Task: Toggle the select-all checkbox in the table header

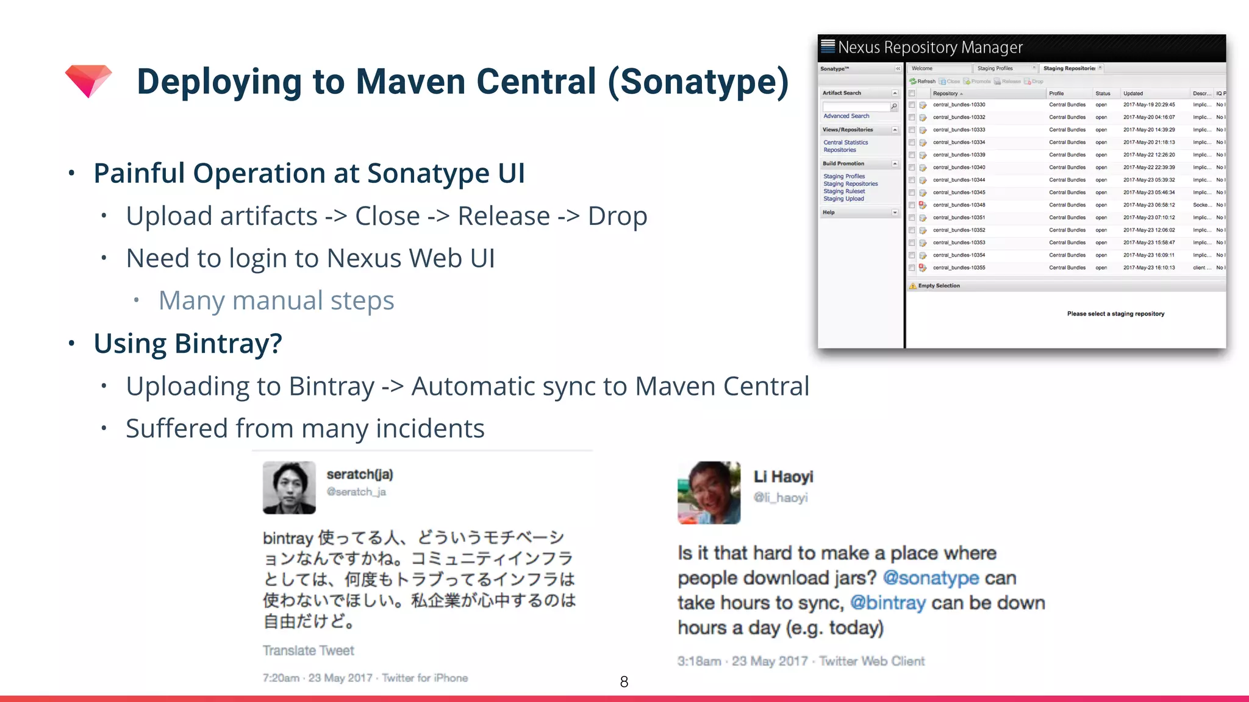Action: 912,93
